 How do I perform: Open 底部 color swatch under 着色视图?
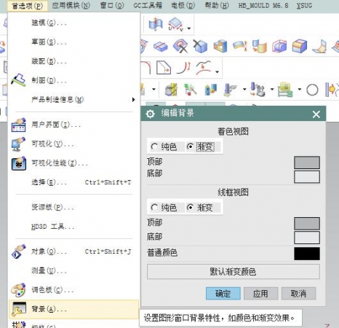307,176
